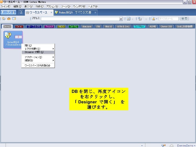Click the thumbnail windows icon beside オープン
Screen dimensions: 196x147
(x=21, y=12)
